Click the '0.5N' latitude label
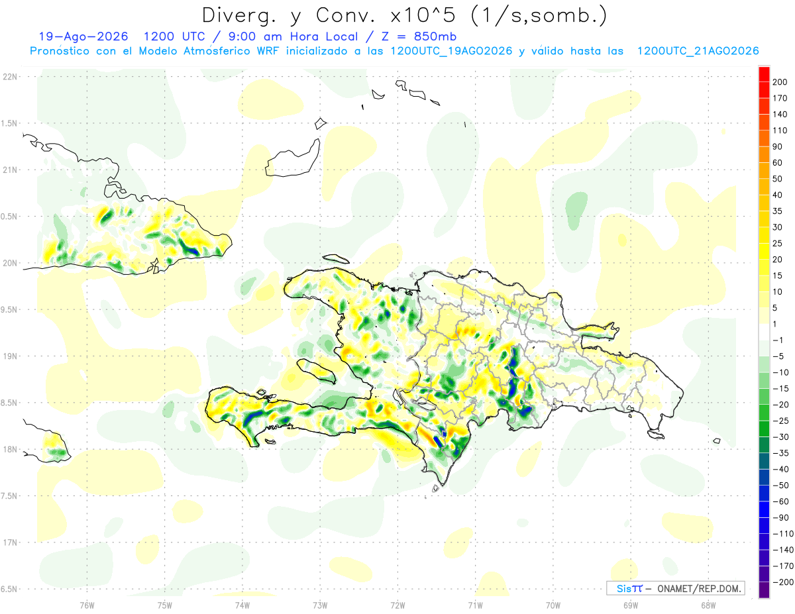Viewport: 795px width, 614px height. click(9, 216)
